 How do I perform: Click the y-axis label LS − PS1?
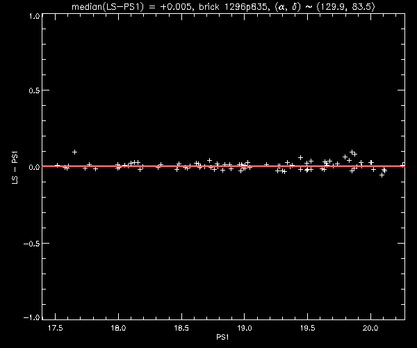[x=15, y=167]
